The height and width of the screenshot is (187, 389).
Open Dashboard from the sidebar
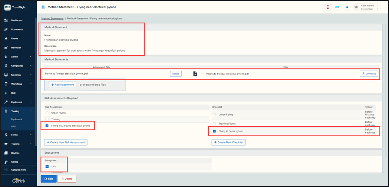(x=17, y=20)
